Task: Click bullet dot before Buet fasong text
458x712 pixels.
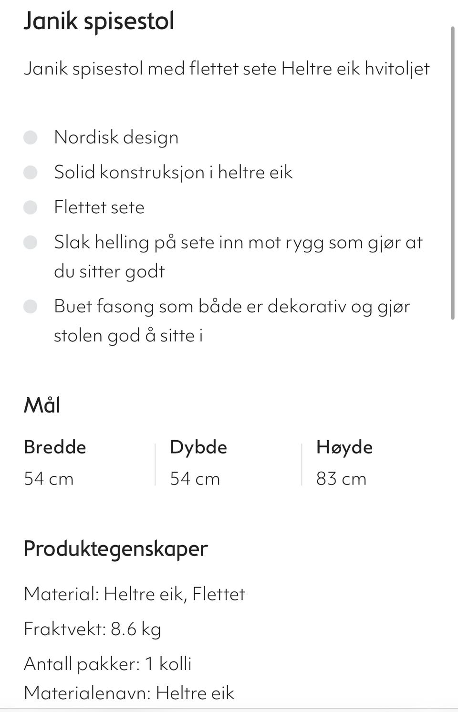Action: pyautogui.click(x=31, y=306)
